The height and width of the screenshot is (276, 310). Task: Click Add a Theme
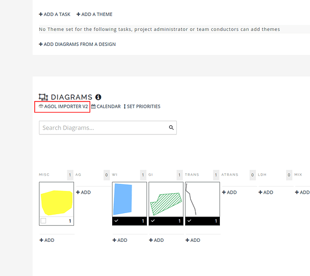click(94, 14)
